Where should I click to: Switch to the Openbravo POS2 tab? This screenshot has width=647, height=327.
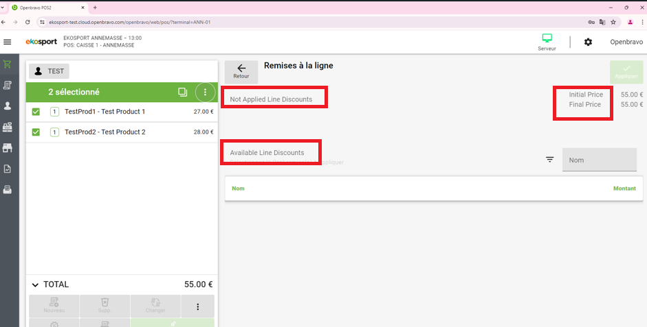[48, 8]
